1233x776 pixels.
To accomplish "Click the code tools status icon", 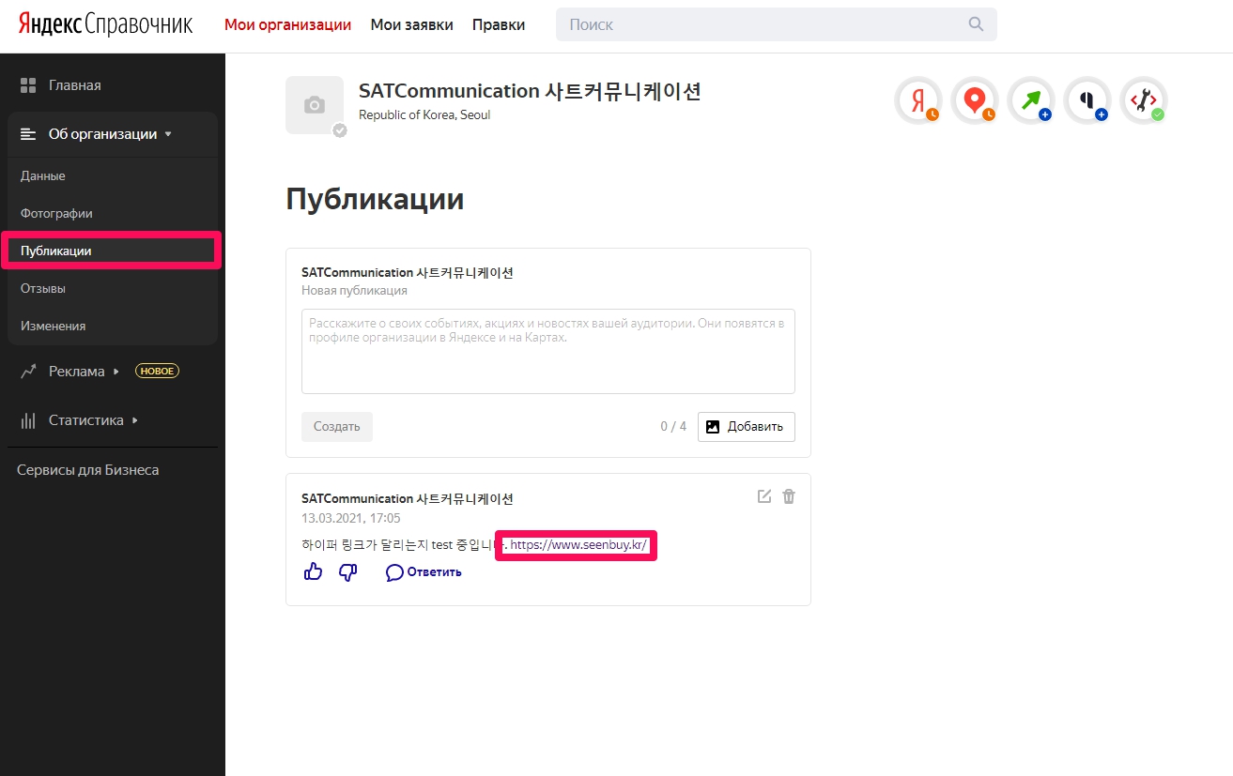I will click(x=1143, y=100).
